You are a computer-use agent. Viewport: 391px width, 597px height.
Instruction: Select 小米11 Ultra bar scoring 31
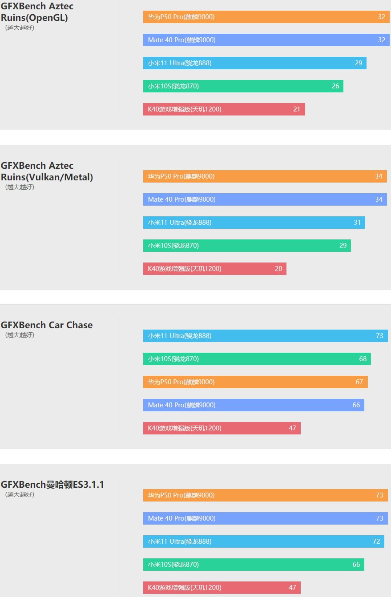click(254, 223)
